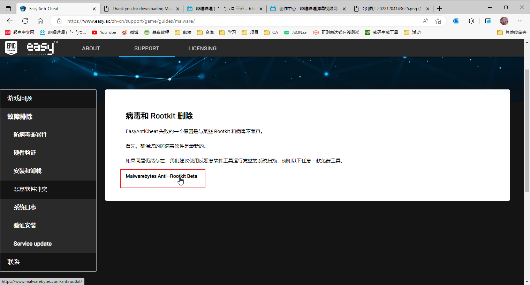Image resolution: width=530 pixels, height=285 pixels.
Task: Open the LICENSING navigation menu
Action: 202,49
